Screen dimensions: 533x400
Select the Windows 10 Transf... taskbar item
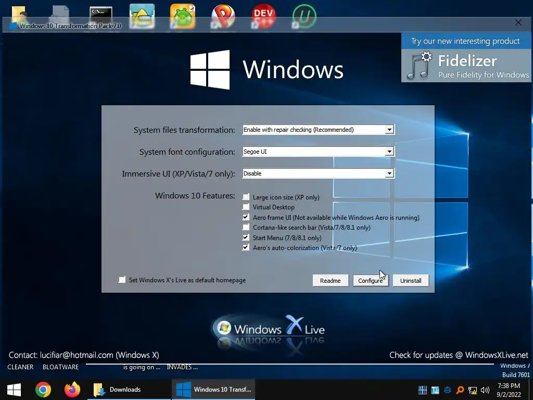pos(213,390)
